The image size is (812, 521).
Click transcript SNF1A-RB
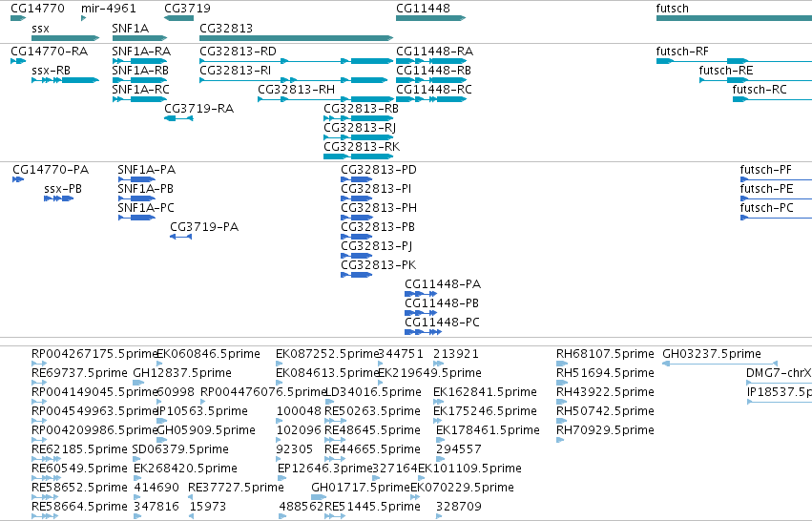139,80
